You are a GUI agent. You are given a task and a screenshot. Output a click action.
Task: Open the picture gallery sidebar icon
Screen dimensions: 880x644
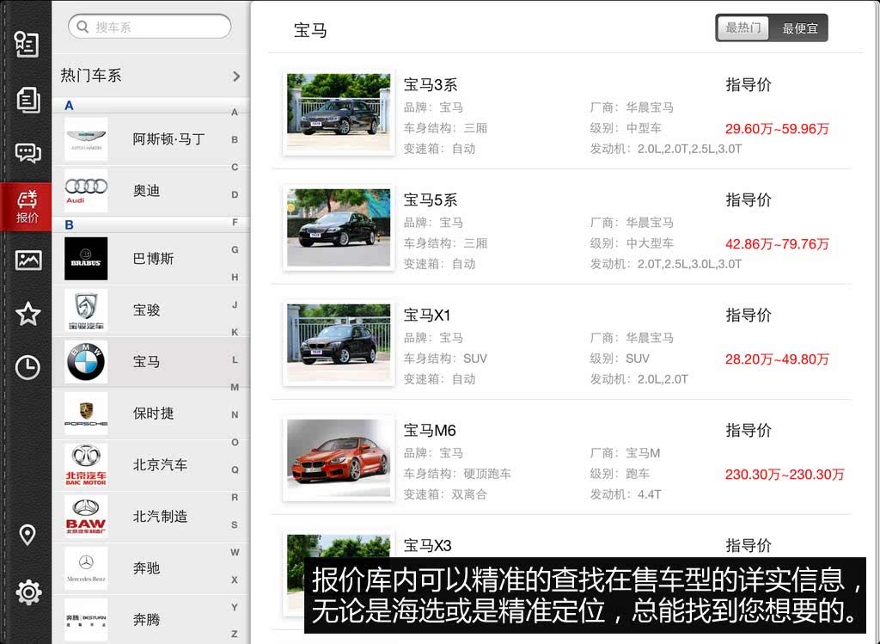click(x=27, y=260)
